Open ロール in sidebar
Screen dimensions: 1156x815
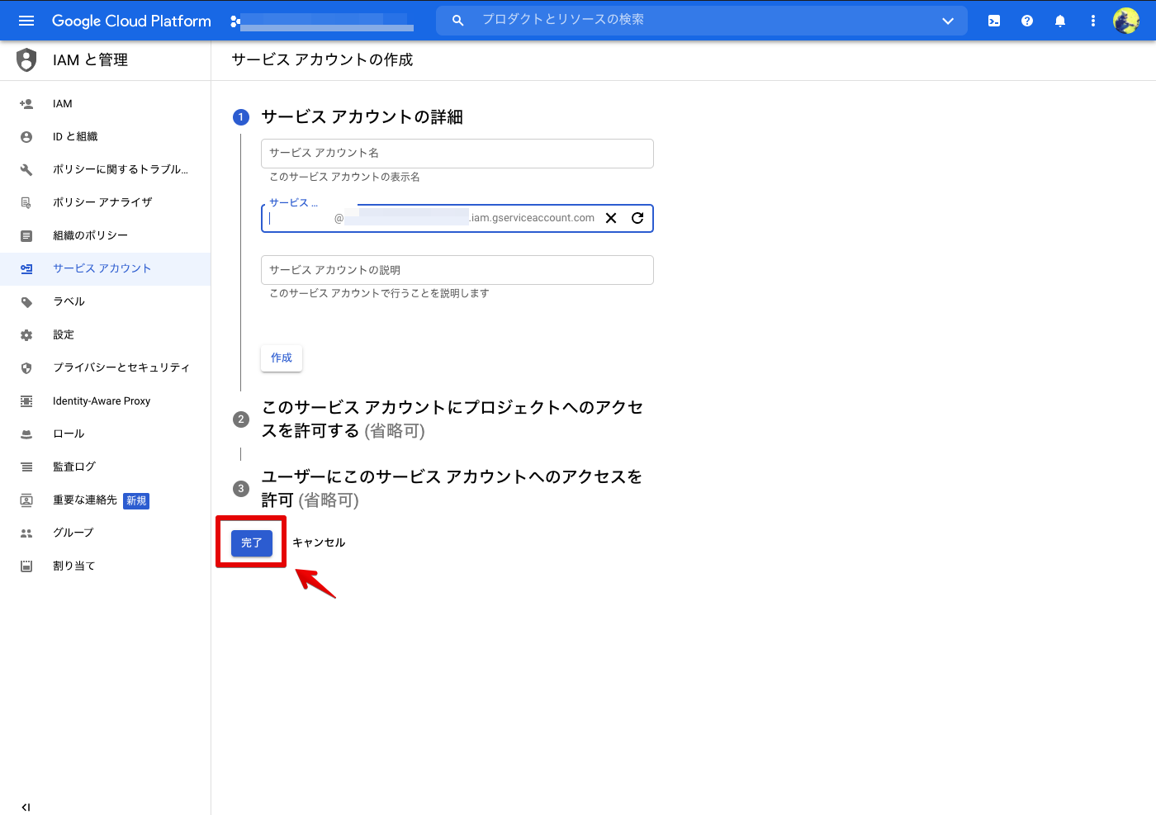[x=105, y=434]
